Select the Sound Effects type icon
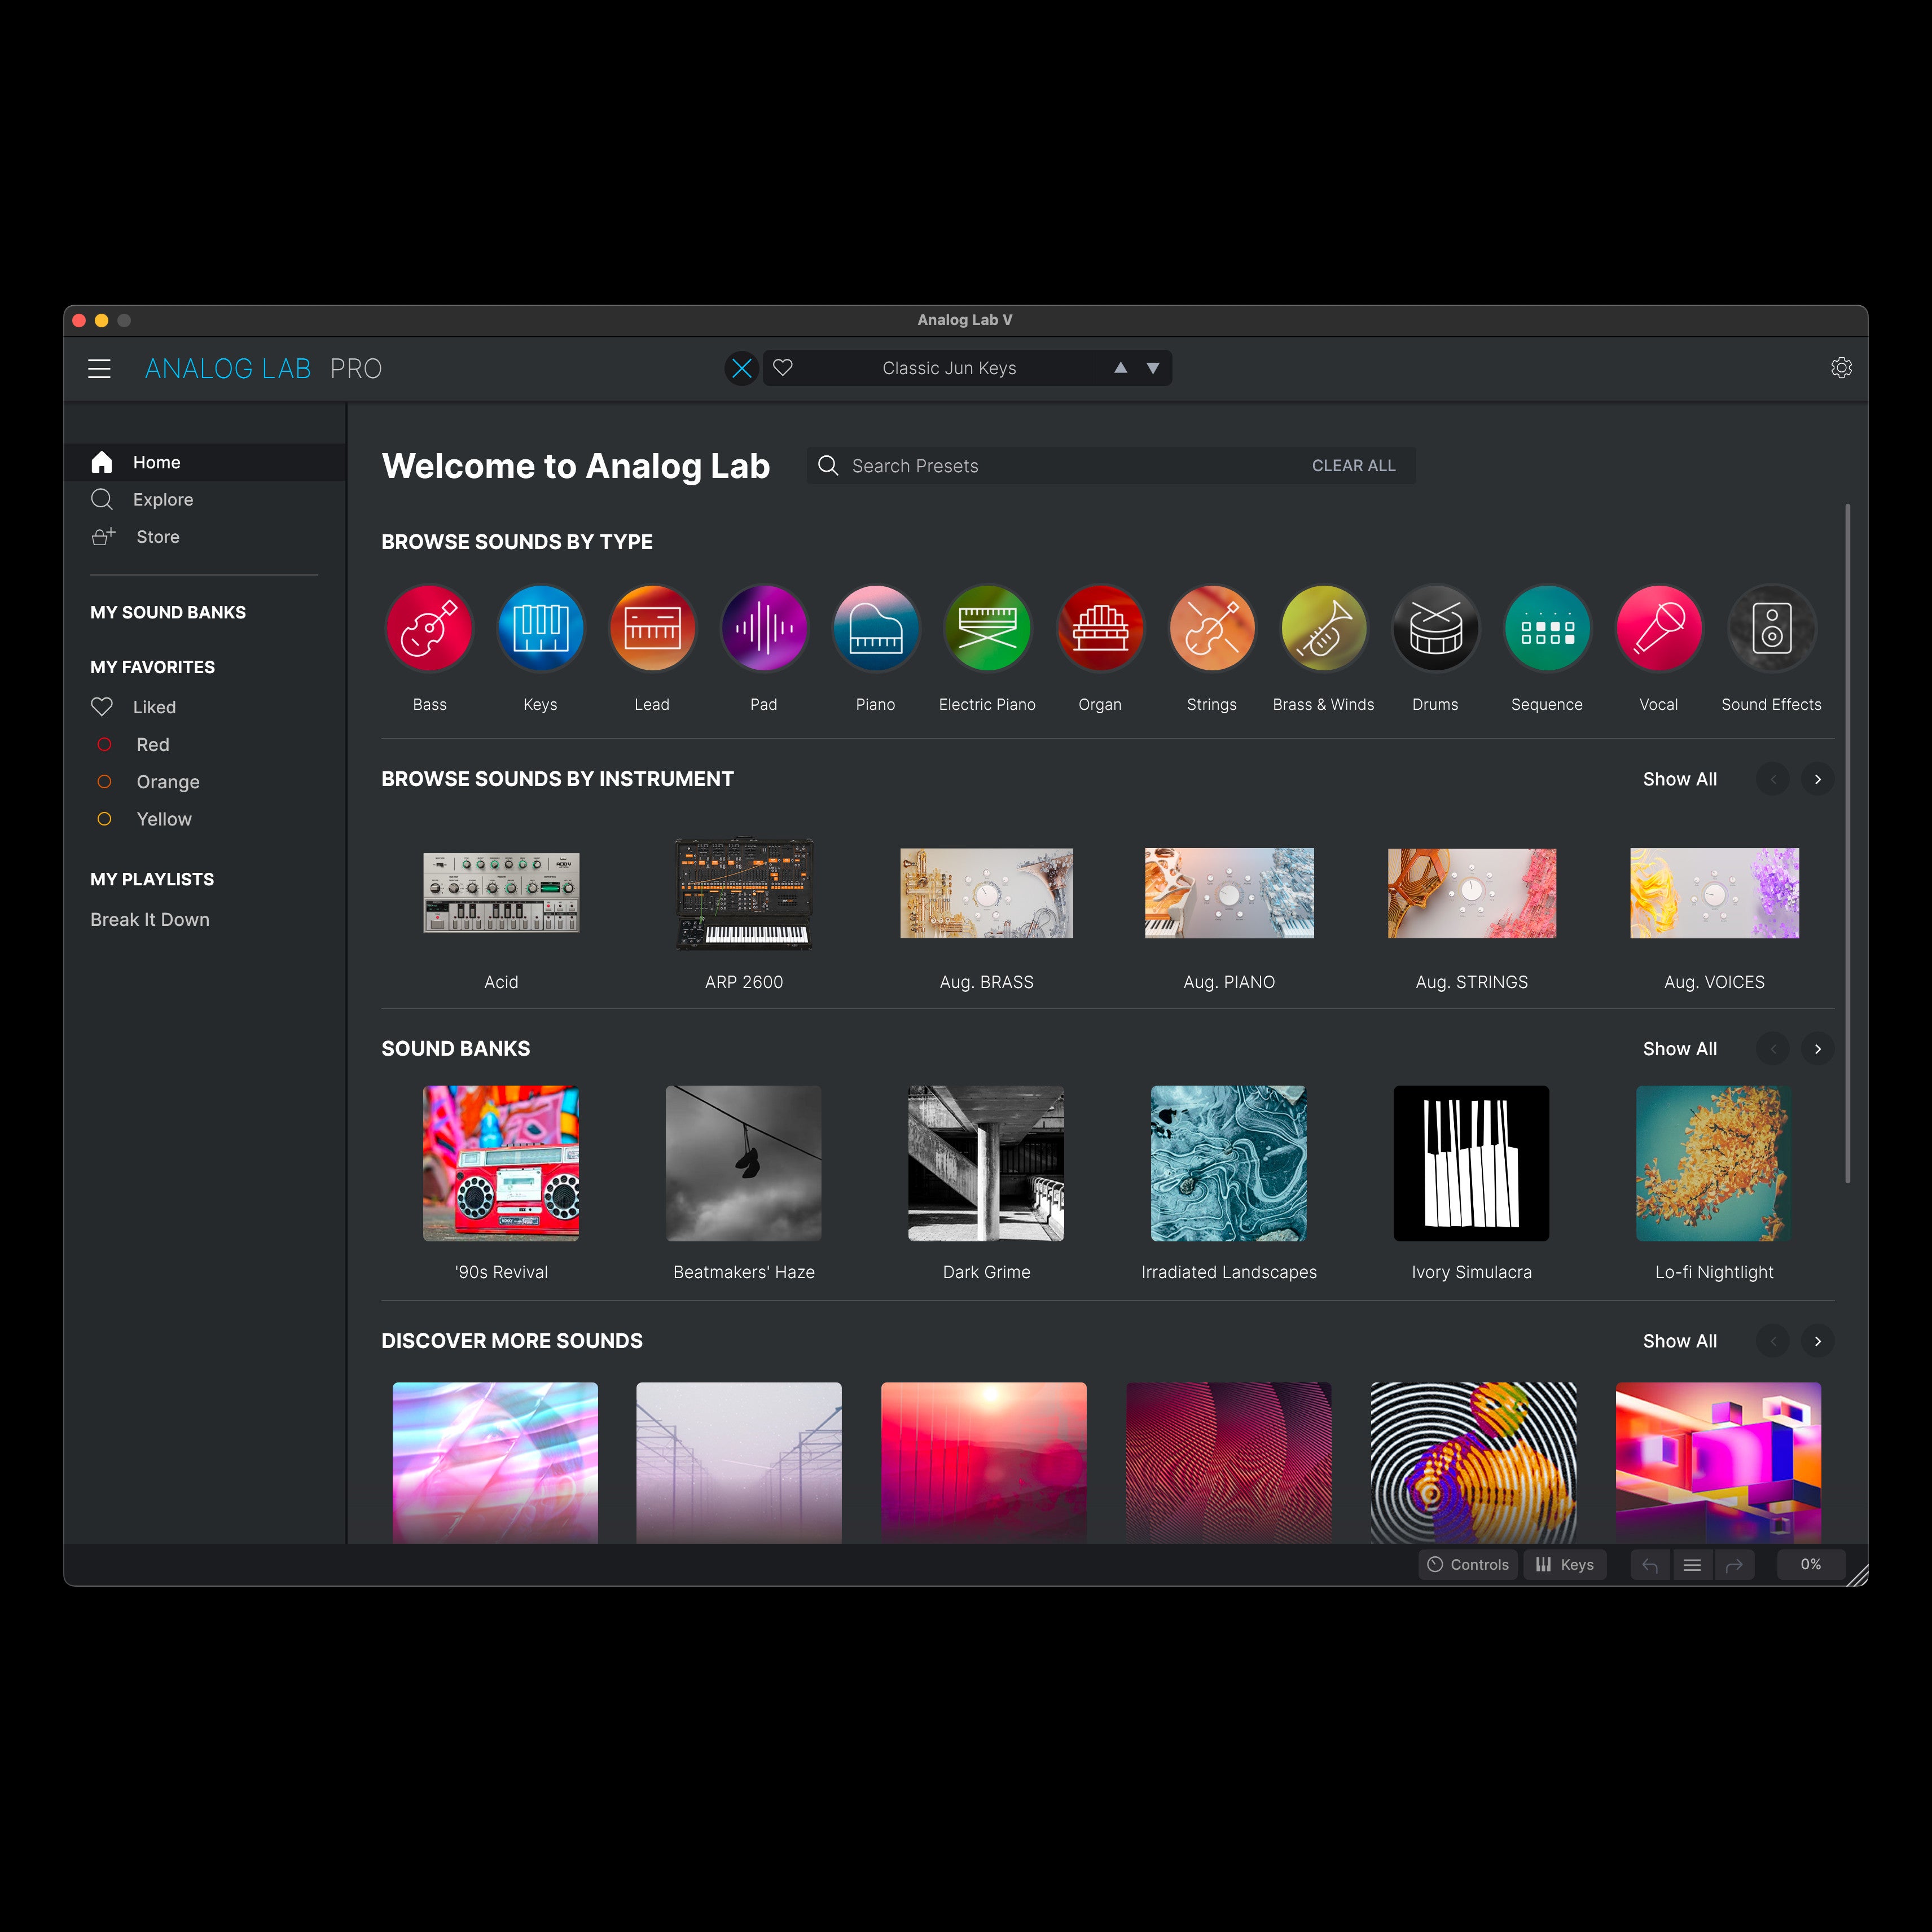 [1771, 628]
